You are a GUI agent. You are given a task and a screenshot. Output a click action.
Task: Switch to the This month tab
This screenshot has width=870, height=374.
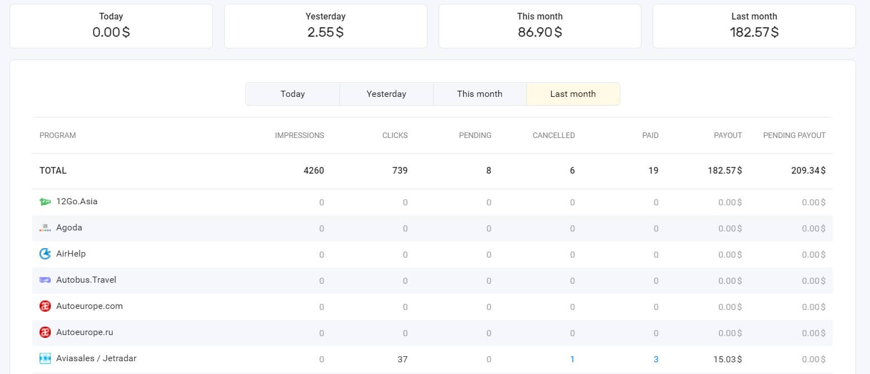pyautogui.click(x=479, y=93)
